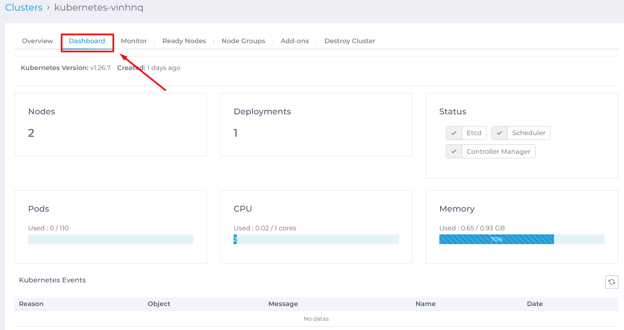Click the Scheduler status label
The height and width of the screenshot is (330, 624).
pos(529,133)
